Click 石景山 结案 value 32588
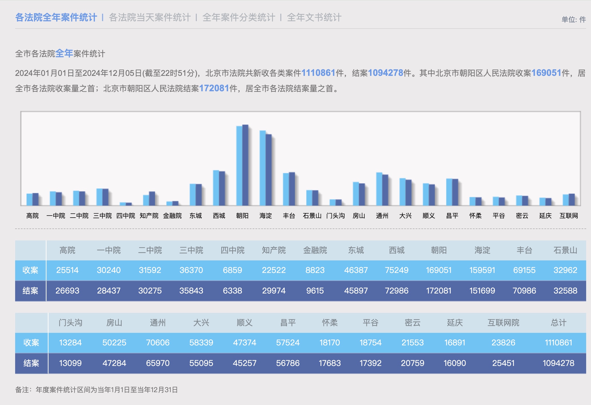The image size is (591, 405). [x=565, y=291]
